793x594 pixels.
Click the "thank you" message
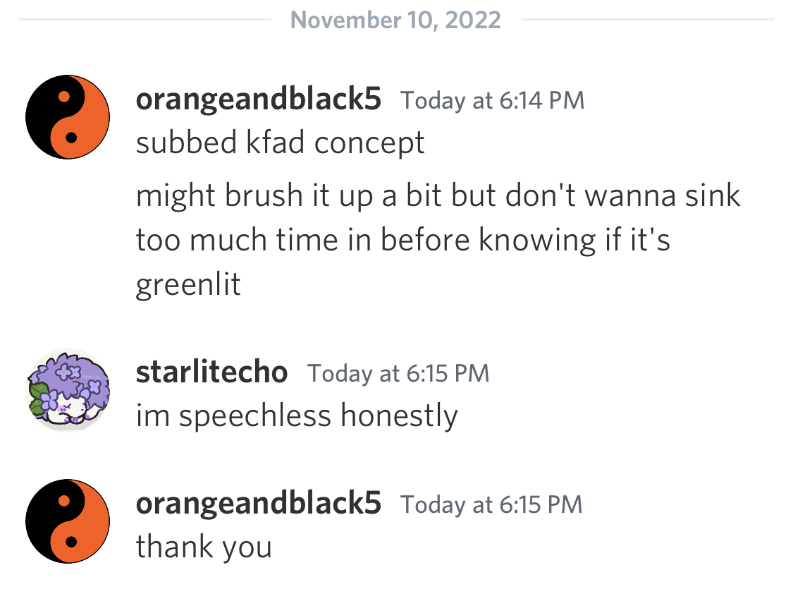click(204, 547)
